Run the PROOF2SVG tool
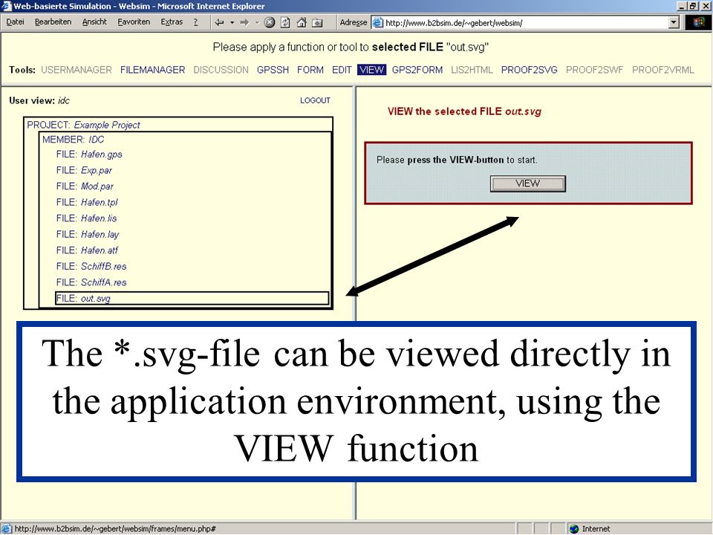Image resolution: width=713 pixels, height=535 pixels. pyautogui.click(x=530, y=70)
